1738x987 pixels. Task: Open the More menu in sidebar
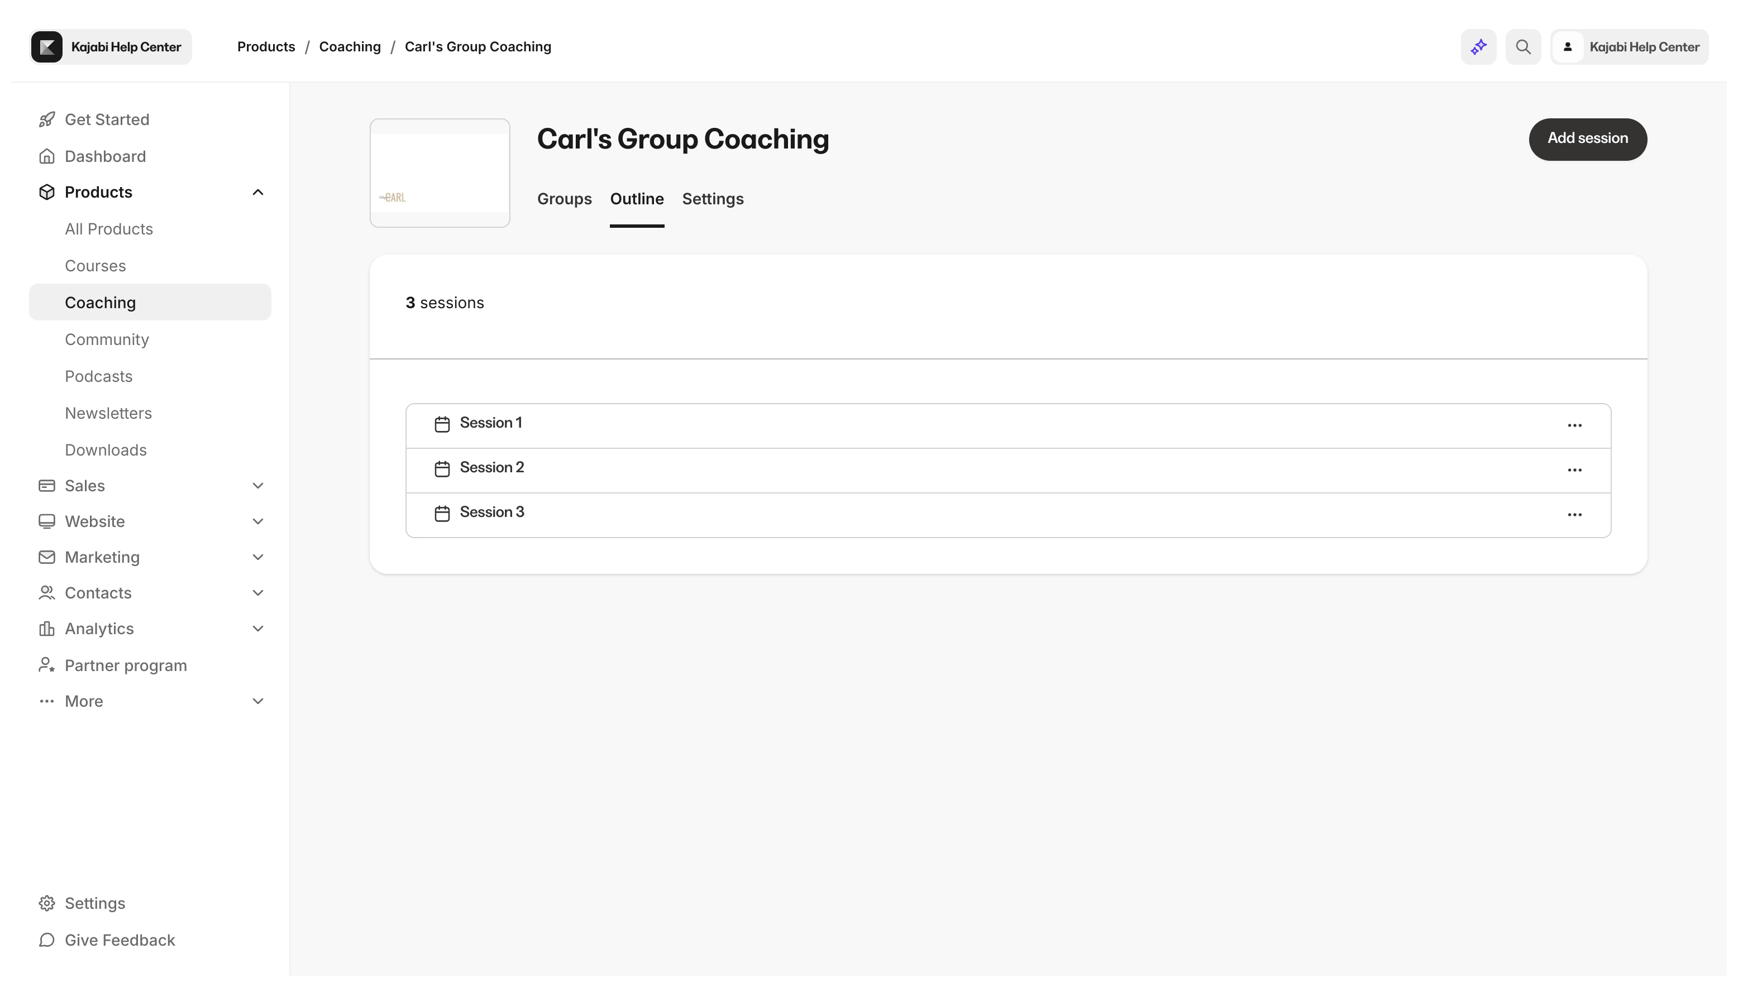(x=257, y=701)
